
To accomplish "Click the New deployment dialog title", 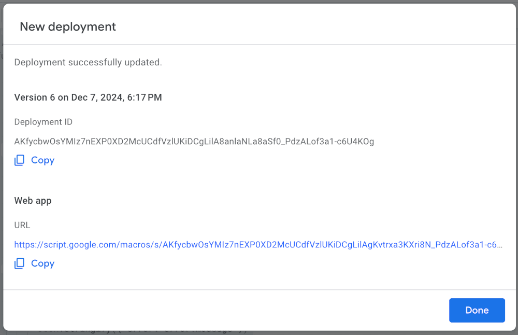I will coord(67,26).
